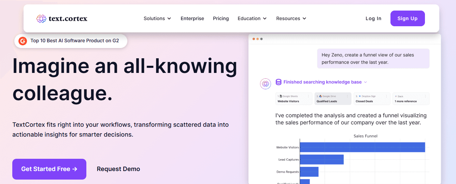Click the Slack icon on reference card
456x184 pixels.
396,96
